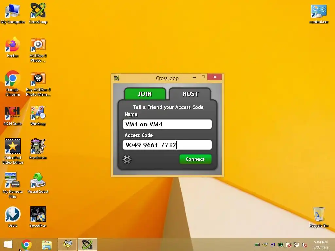
Task: Open the network tray icon
Action: coord(296,244)
